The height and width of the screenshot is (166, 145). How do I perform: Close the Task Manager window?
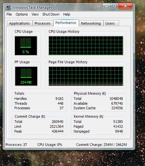click(125, 6)
